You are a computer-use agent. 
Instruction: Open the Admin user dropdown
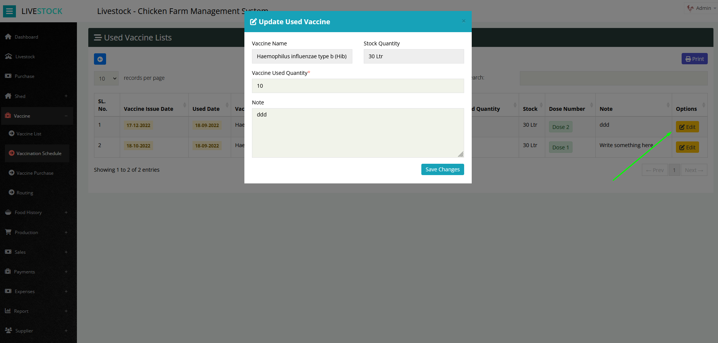click(x=701, y=8)
